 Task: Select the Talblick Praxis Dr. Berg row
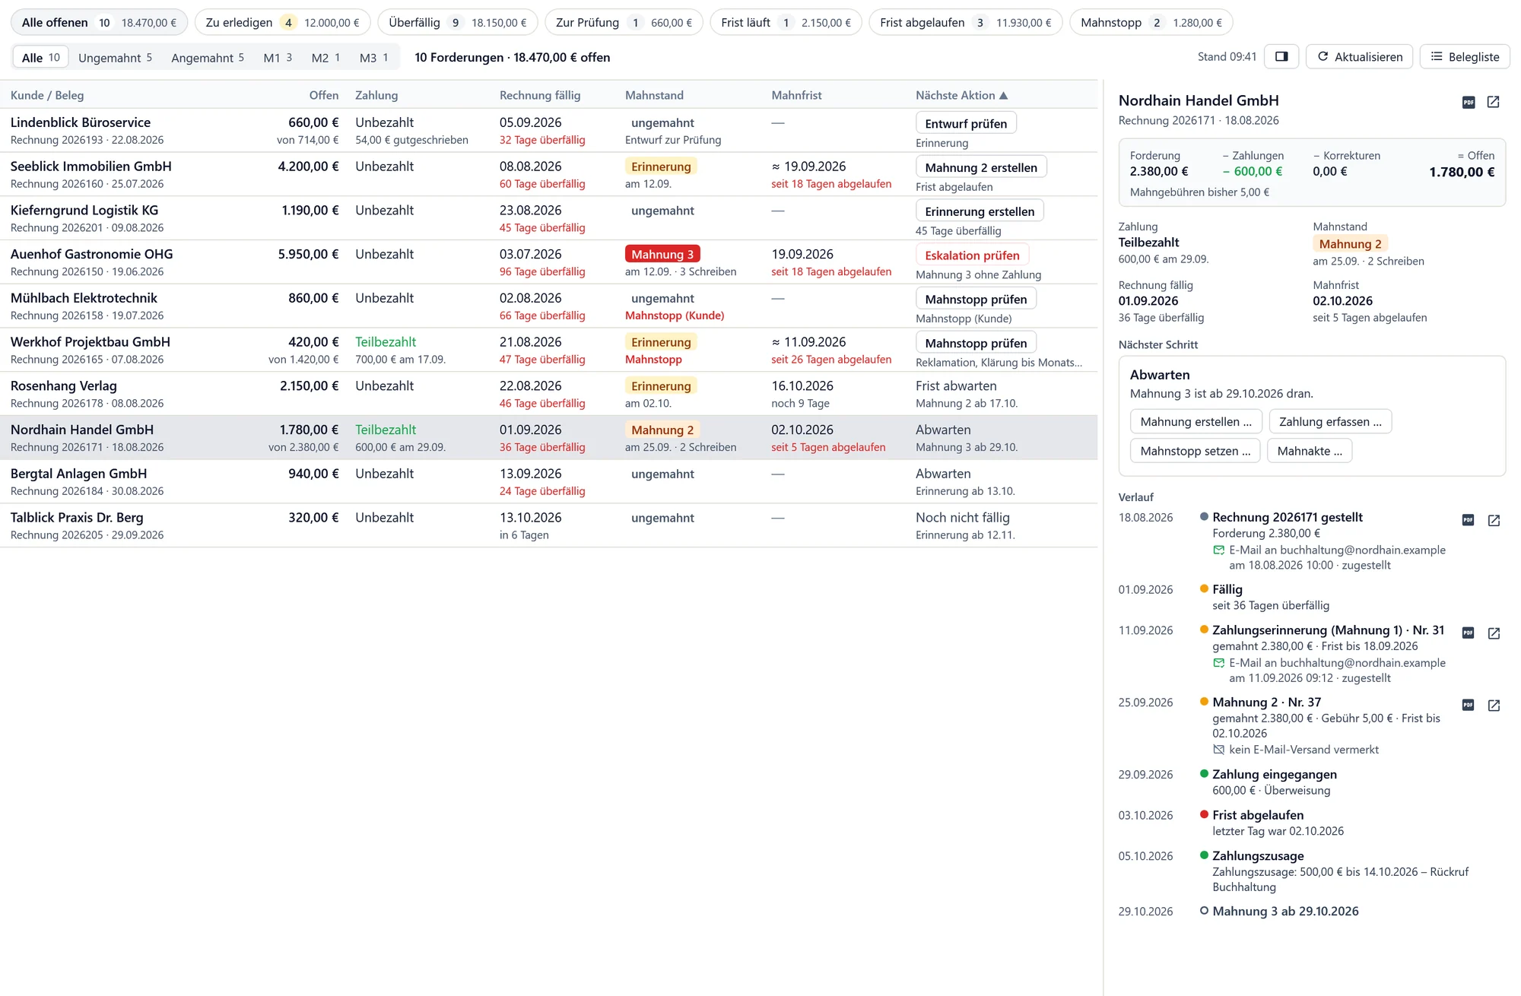tap(548, 525)
